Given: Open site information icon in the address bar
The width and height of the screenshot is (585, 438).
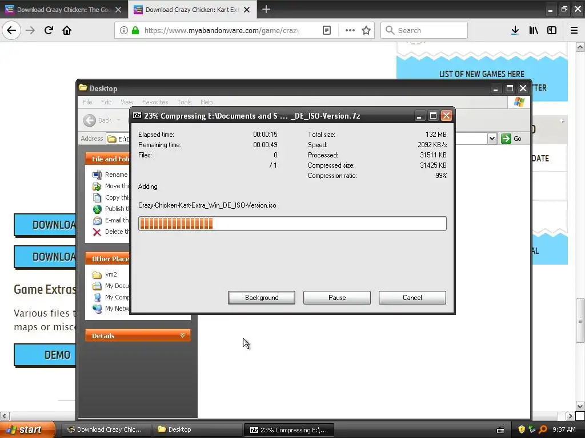Looking at the screenshot, I should 124,30.
